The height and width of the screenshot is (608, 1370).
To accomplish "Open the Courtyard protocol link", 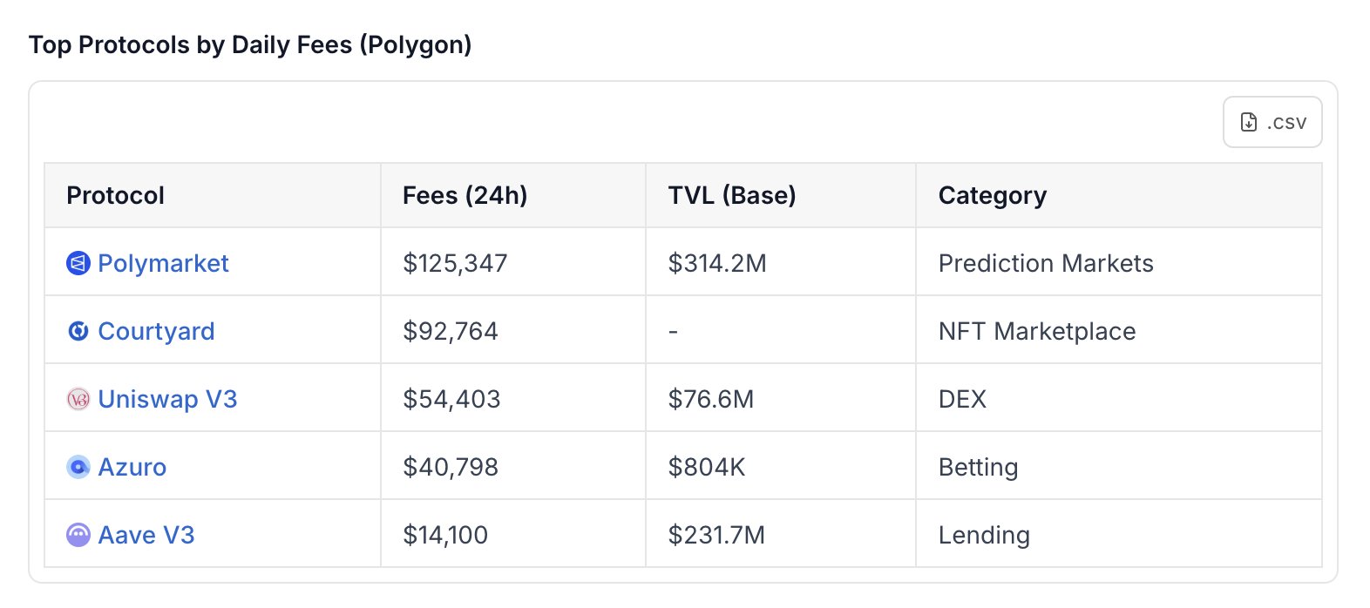I will click(x=156, y=331).
